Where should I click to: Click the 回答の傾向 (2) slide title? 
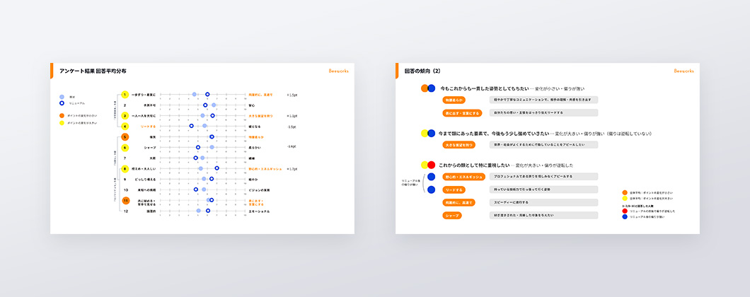pos(422,71)
